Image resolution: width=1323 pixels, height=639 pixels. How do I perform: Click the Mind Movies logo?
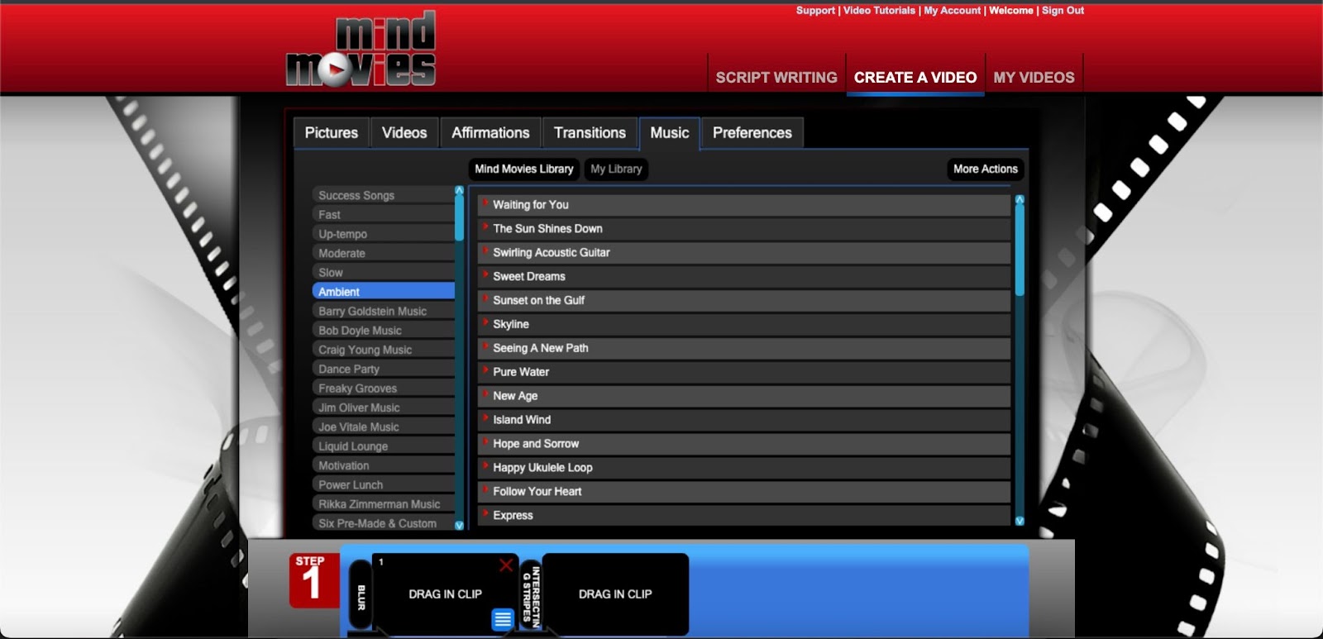tap(361, 49)
